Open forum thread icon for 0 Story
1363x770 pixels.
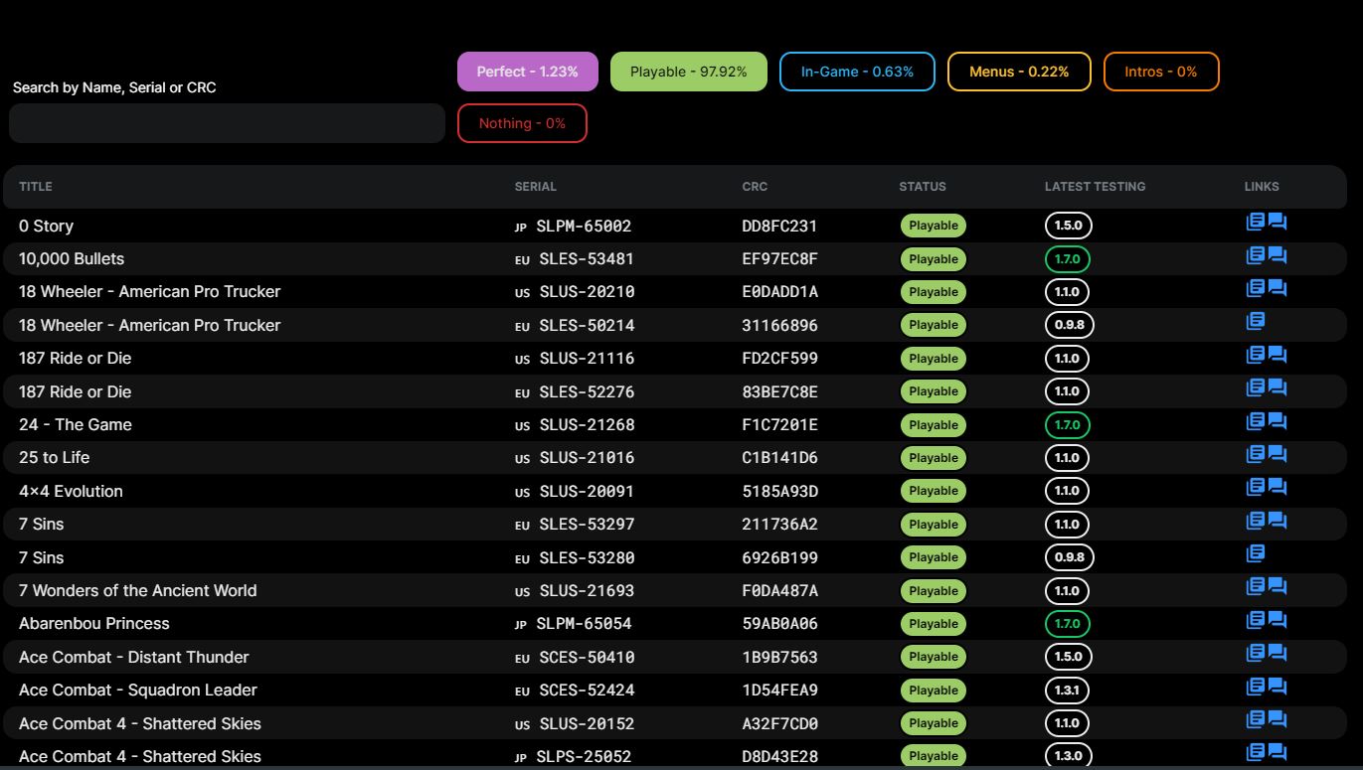tap(1278, 223)
